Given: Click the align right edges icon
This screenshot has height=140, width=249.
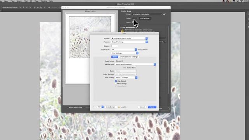Looking at the screenshot, I should coord(27,7).
